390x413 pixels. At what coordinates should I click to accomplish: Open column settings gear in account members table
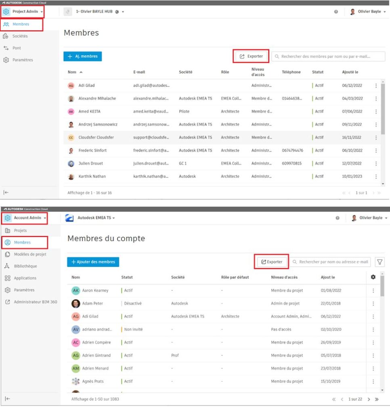[x=373, y=277]
